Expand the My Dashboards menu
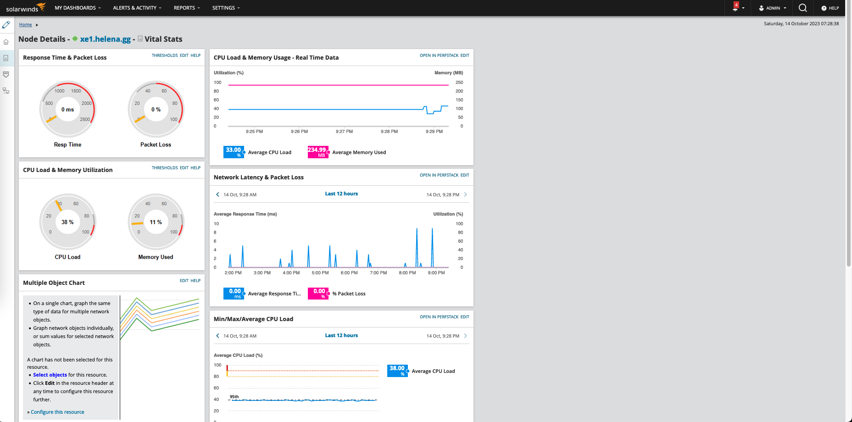The image size is (852, 422). tap(78, 8)
